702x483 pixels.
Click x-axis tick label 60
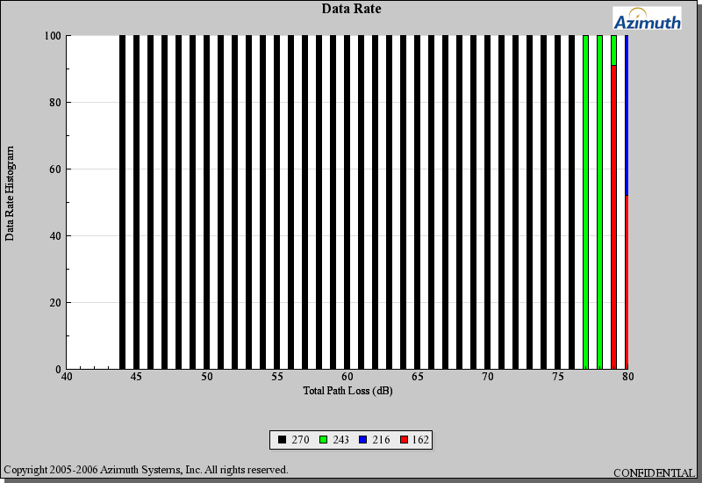[347, 377]
